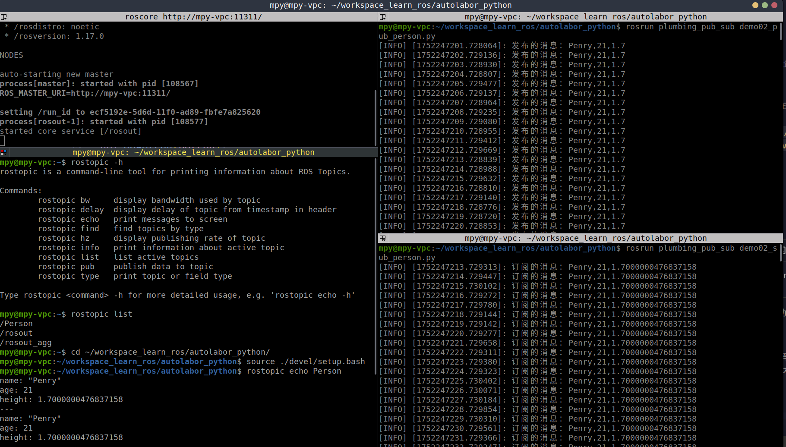This screenshot has height=447, width=786.
Task: Open the group icon of the subscriber terminal pane
Action: click(382, 238)
